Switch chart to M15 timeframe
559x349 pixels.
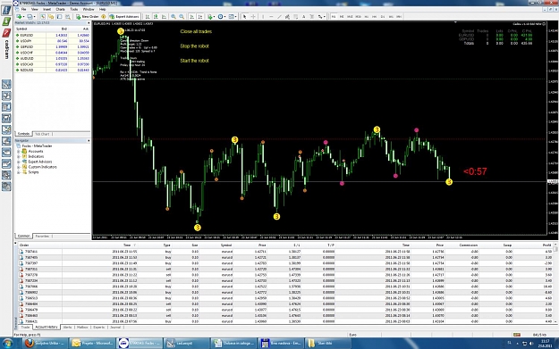point(350,16)
